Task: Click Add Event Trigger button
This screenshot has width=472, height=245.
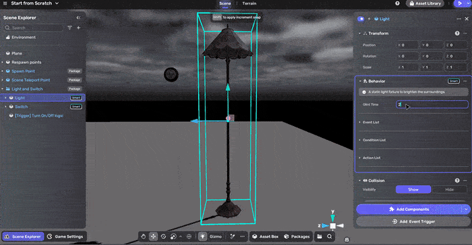Action: point(413,221)
